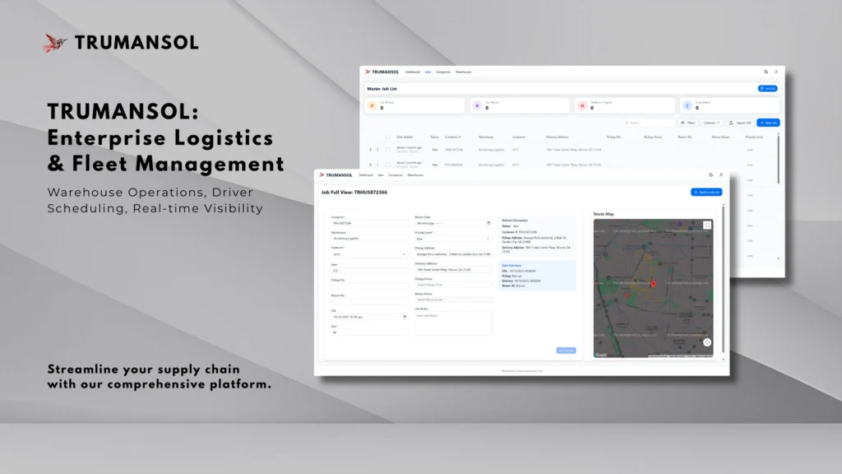Tick the select-all checkbox in the job table header
Viewport: 842px width, 474px height.
tap(388, 137)
